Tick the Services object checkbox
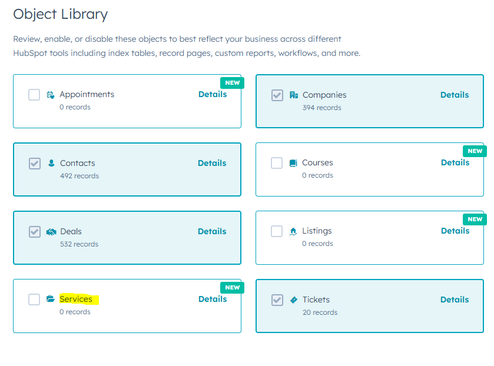The image size is (494, 366). [34, 300]
